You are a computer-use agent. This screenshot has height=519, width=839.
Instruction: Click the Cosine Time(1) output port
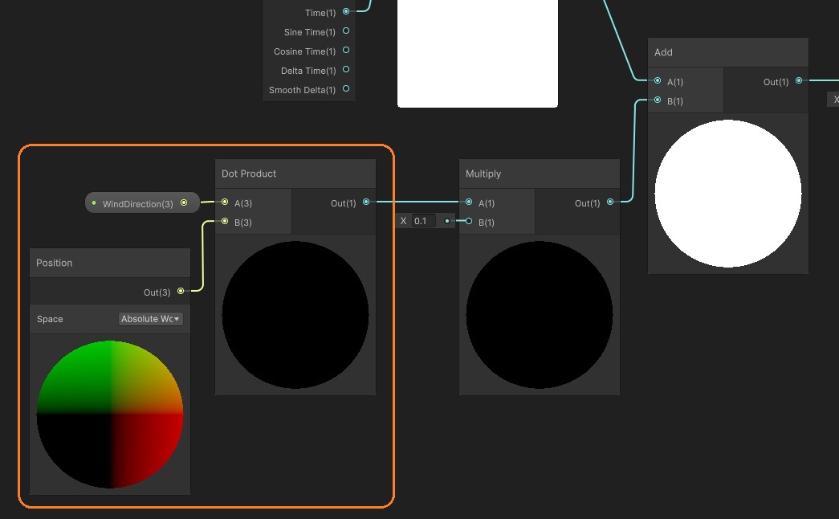346,51
